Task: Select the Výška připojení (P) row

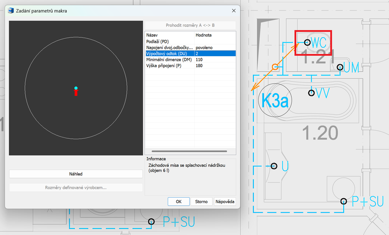Action: tap(191, 66)
